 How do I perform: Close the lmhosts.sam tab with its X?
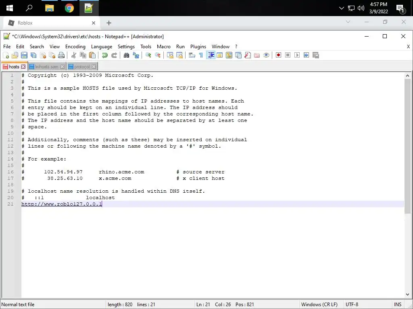[63, 67]
